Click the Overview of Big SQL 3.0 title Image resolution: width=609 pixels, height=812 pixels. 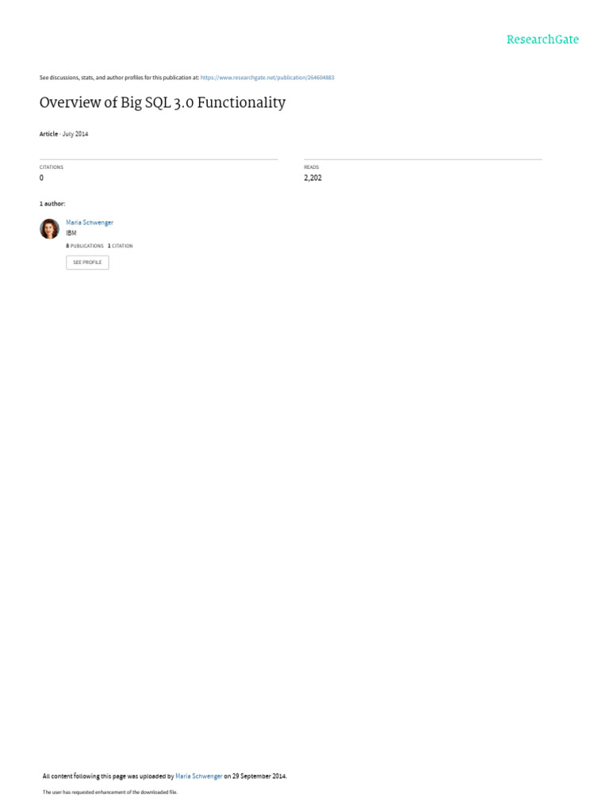click(163, 102)
